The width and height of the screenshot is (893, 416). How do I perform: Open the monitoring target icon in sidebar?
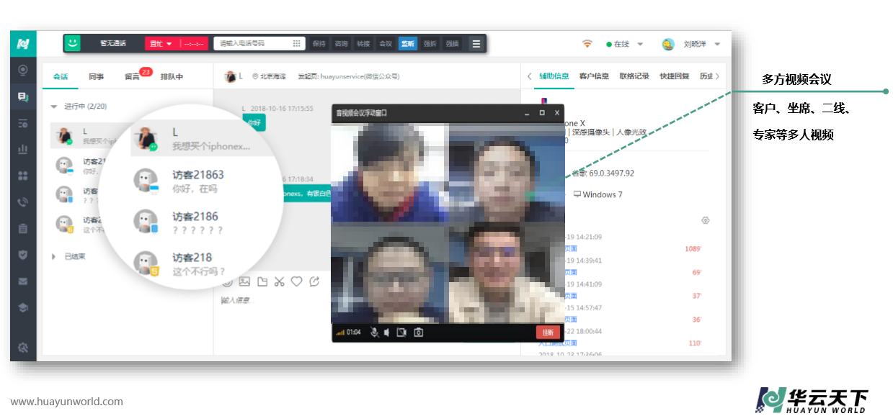point(23,71)
